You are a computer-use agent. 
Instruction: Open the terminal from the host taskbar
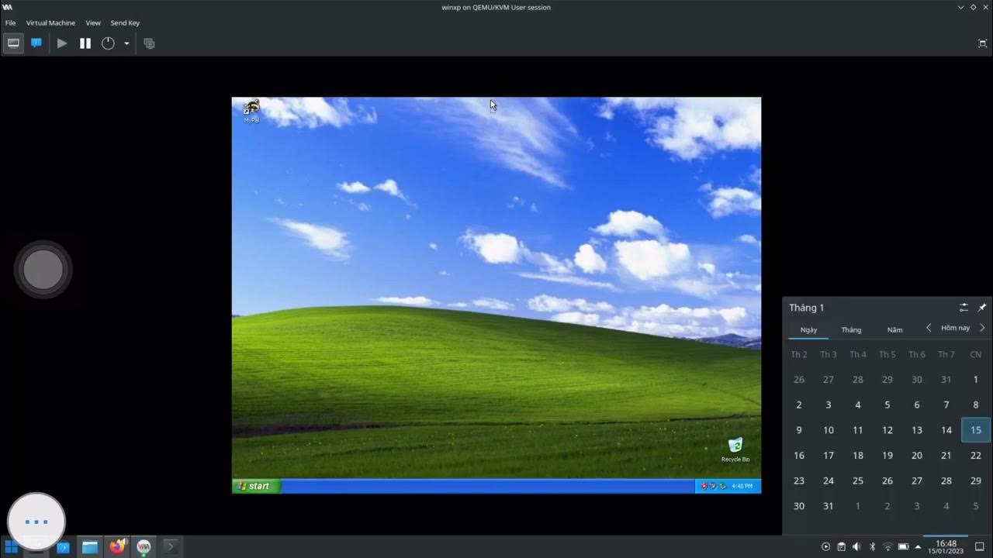[x=171, y=547]
